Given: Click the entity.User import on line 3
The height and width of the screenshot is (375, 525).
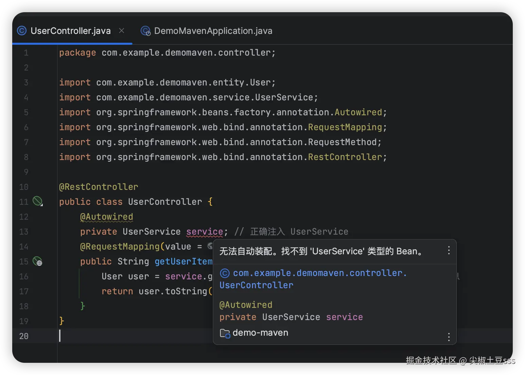Looking at the screenshot, I should click(x=167, y=82).
